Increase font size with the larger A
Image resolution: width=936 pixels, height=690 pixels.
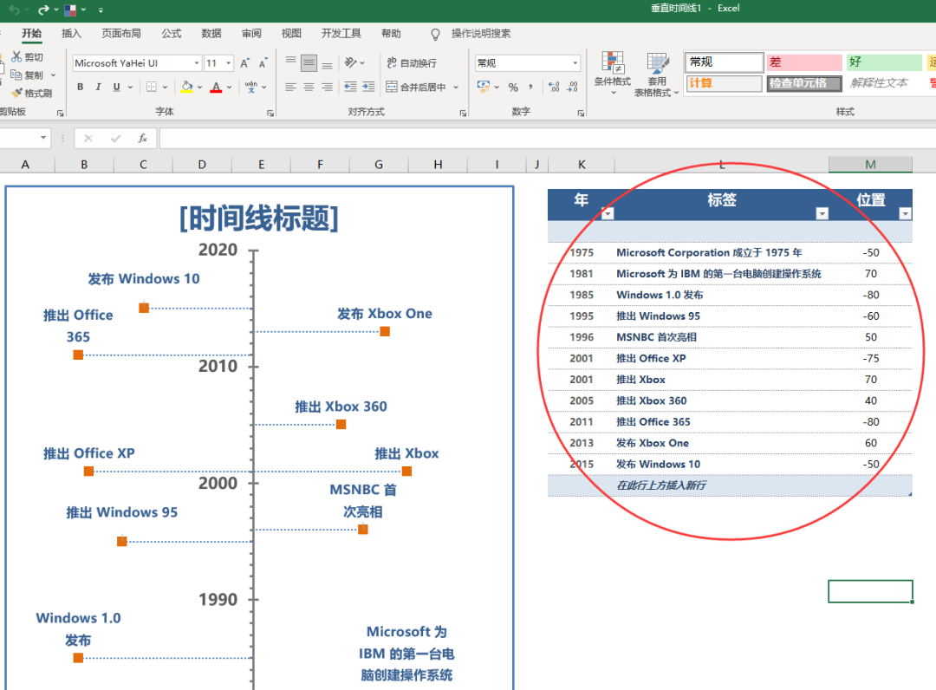[244, 62]
